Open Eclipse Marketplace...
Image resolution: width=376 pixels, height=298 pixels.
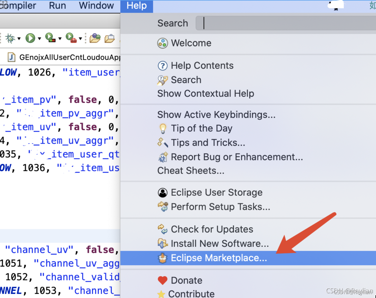[248, 258]
